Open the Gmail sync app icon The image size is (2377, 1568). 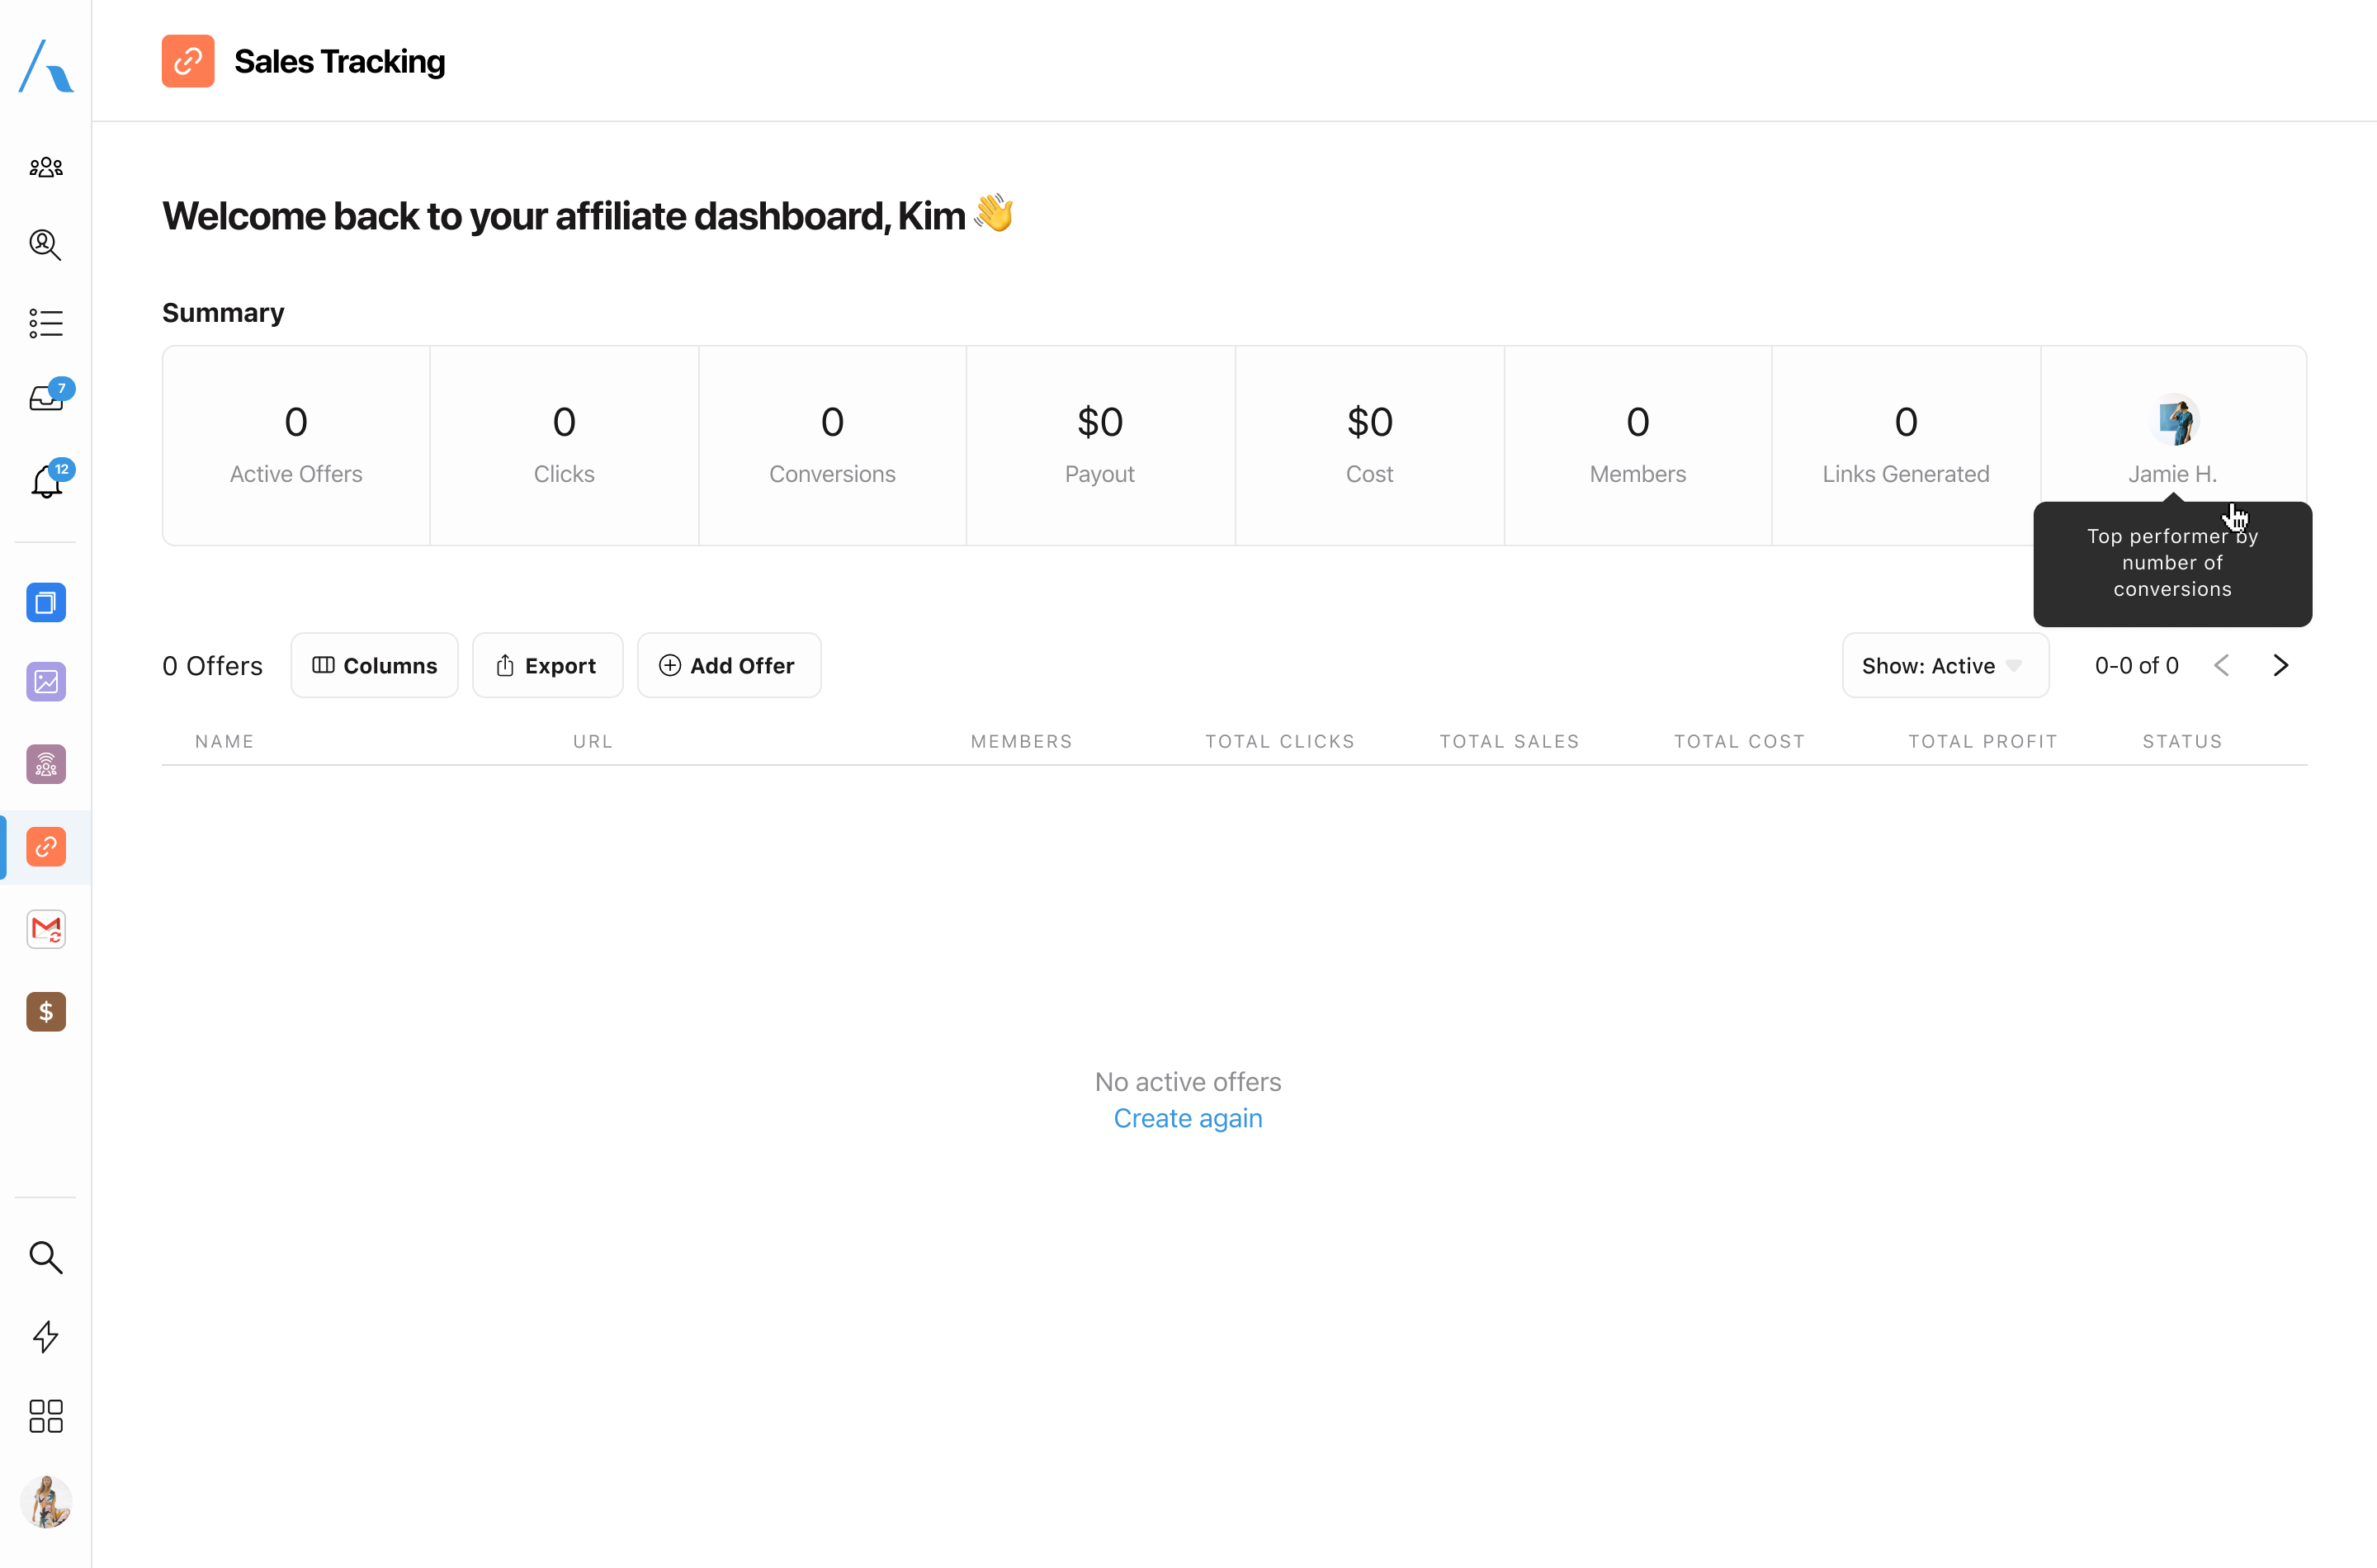(x=46, y=929)
